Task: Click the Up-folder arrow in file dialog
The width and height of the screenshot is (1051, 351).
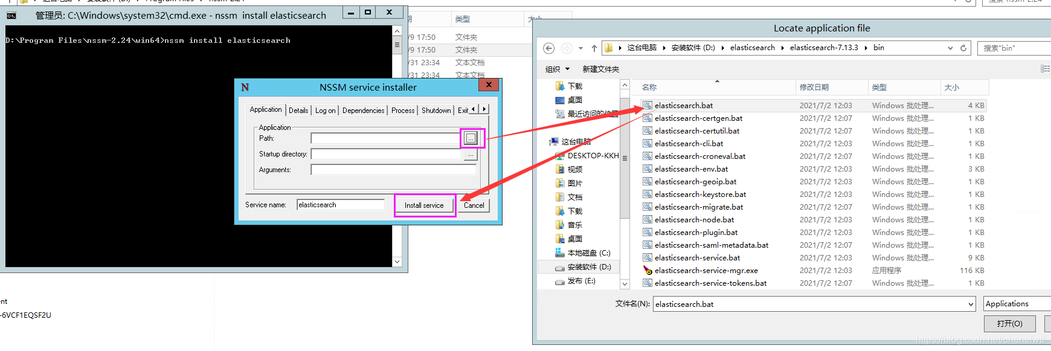Action: pyautogui.click(x=594, y=48)
